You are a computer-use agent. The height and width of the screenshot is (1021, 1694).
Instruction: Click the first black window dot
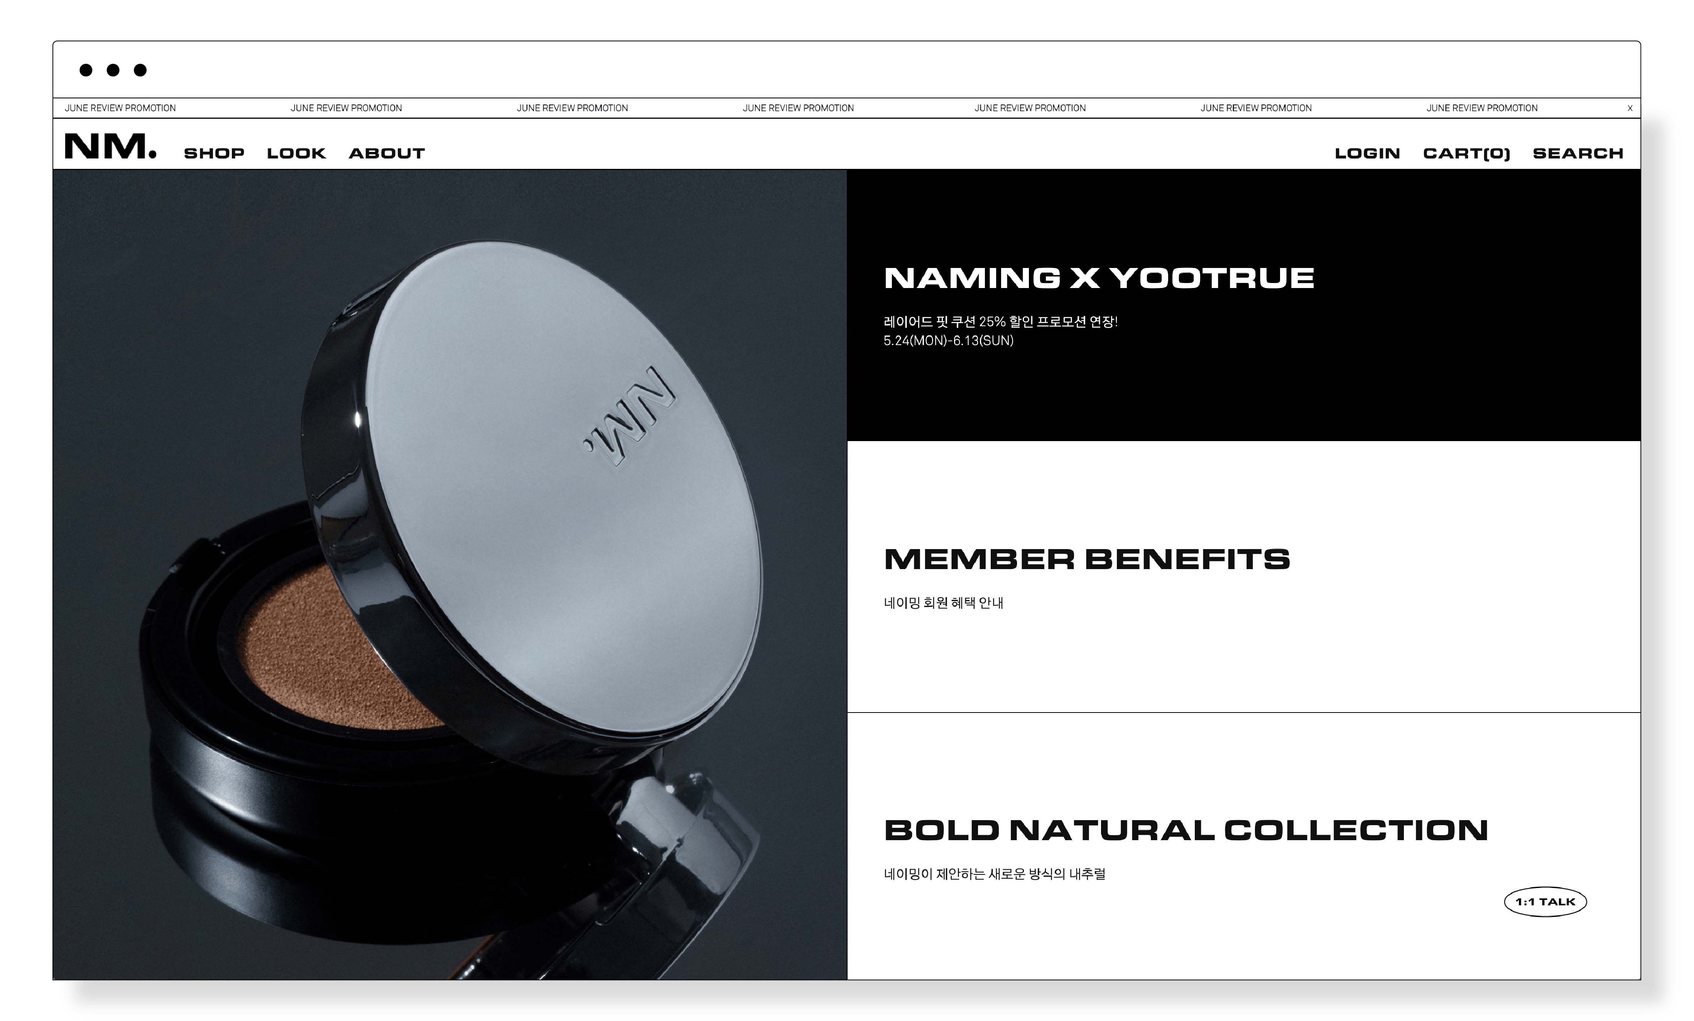[86, 69]
